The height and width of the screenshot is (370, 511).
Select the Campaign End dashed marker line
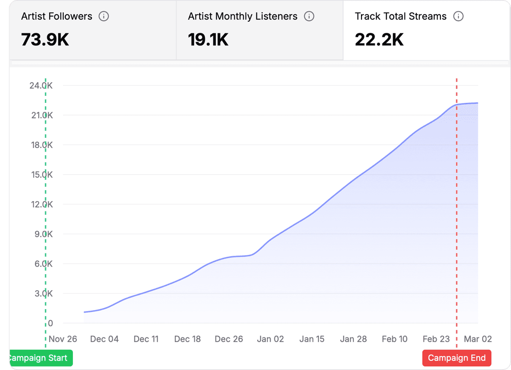point(457,203)
